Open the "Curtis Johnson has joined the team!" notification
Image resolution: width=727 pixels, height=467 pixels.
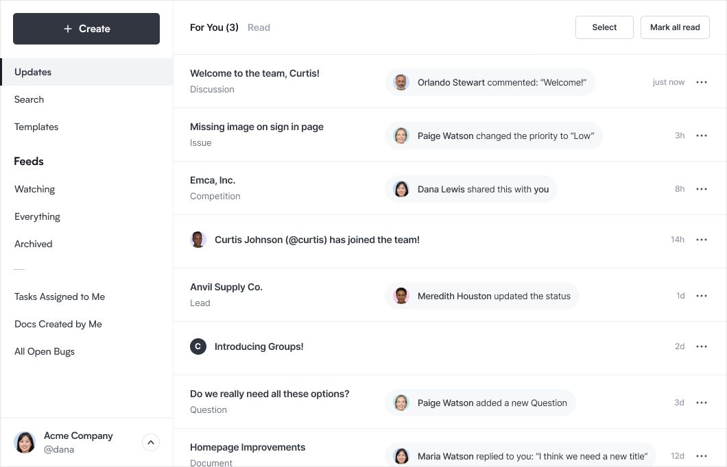pos(317,240)
